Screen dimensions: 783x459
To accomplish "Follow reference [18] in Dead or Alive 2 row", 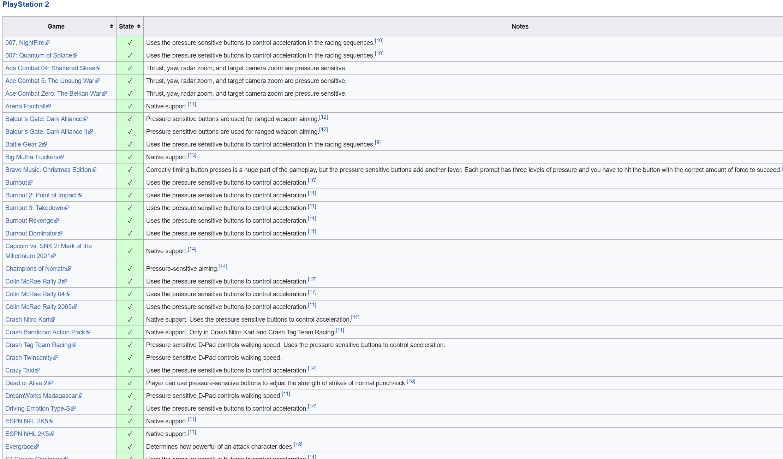I will tap(411, 381).
